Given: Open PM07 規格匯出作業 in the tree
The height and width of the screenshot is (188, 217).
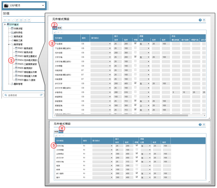Looking at the screenshot, I should coord(27,72).
